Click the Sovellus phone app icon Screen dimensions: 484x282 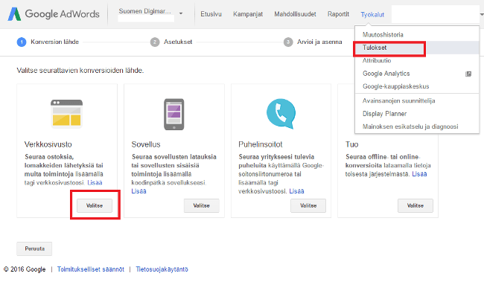(173, 114)
